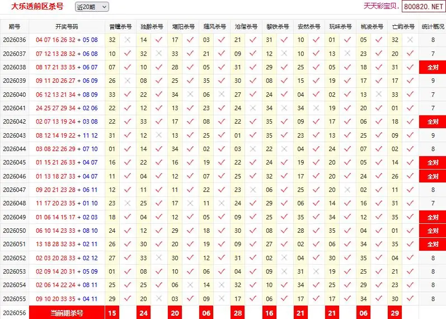Click the red 当前期杀号 label cell

(x=67, y=313)
